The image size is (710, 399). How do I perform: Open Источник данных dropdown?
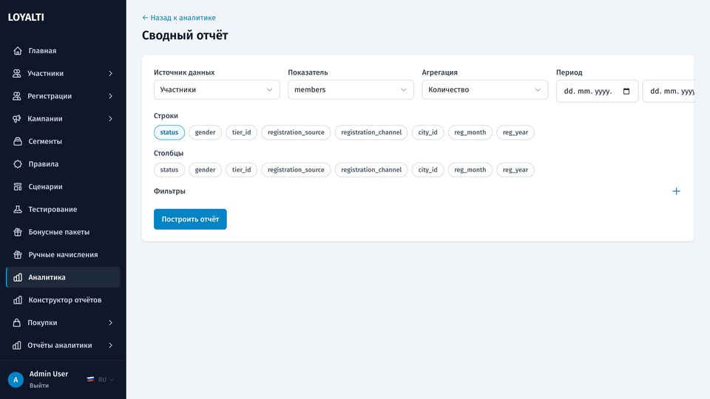(x=217, y=89)
